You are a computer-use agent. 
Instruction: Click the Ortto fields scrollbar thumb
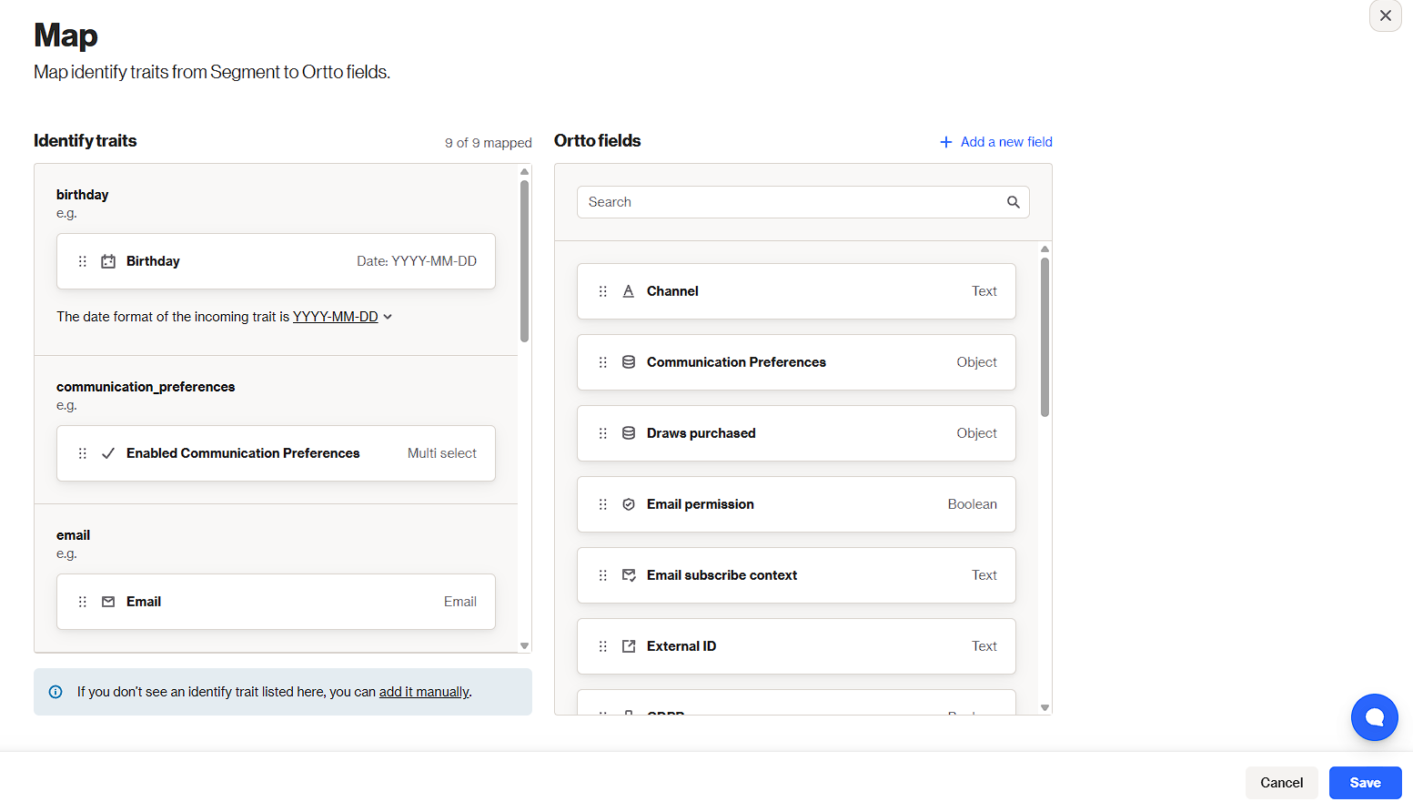tap(1045, 337)
